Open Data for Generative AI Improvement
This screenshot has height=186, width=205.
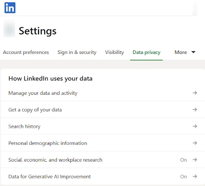(103, 176)
